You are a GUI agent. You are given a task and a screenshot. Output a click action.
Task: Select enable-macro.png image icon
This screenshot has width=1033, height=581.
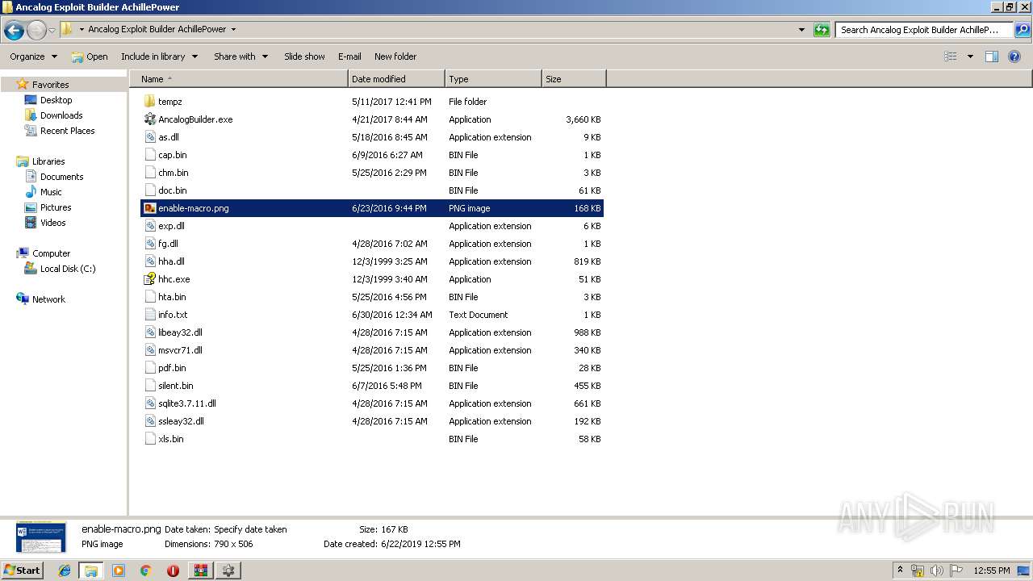point(149,208)
